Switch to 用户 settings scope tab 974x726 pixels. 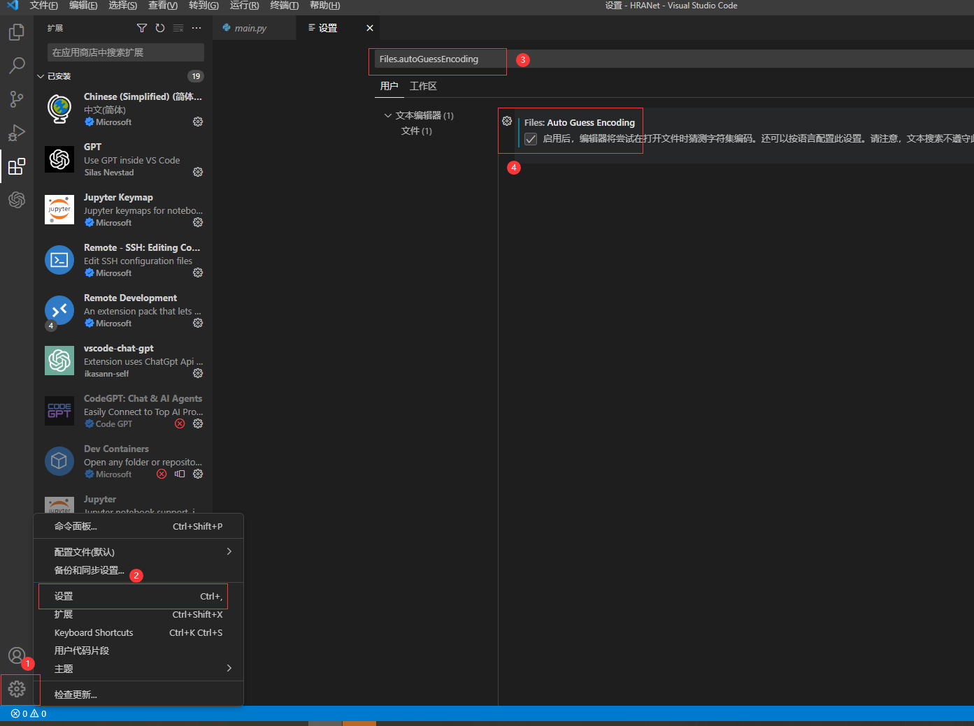click(389, 86)
